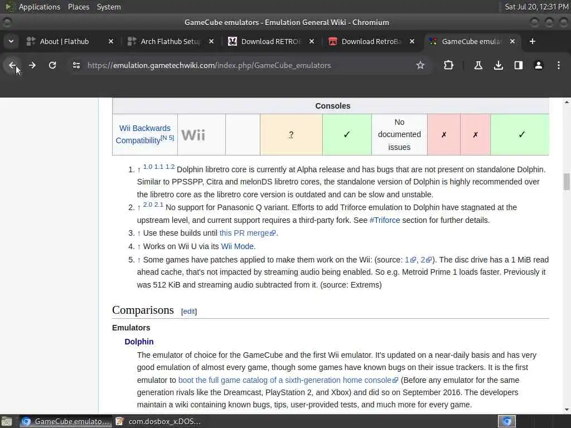The image size is (571, 428).
Task: Close the About | Flathub tab
Action: pos(111,41)
